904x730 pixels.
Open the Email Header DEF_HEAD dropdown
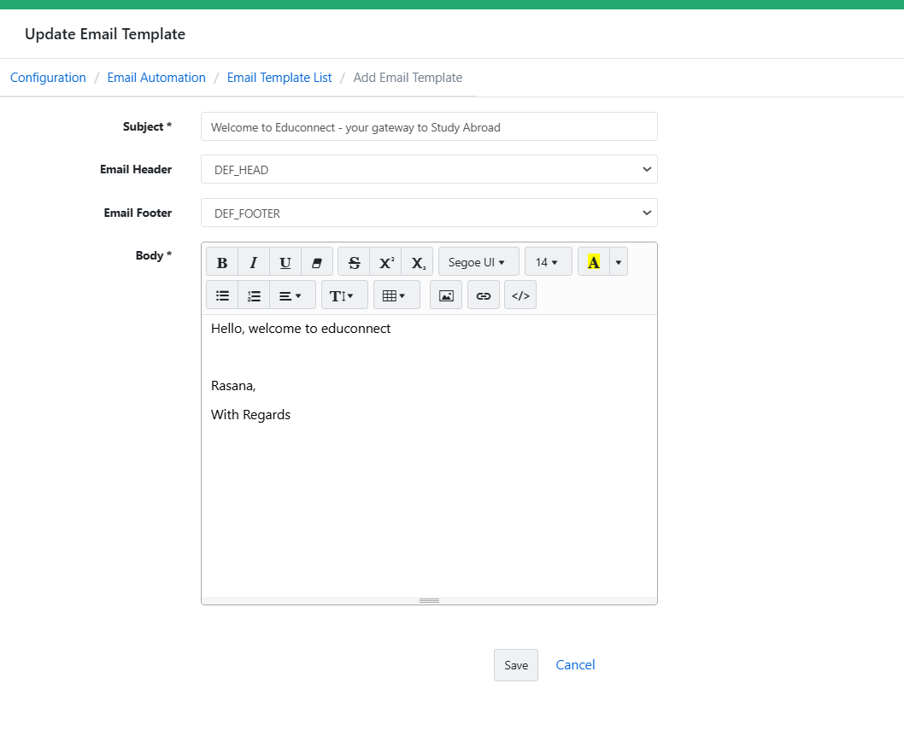(x=429, y=169)
